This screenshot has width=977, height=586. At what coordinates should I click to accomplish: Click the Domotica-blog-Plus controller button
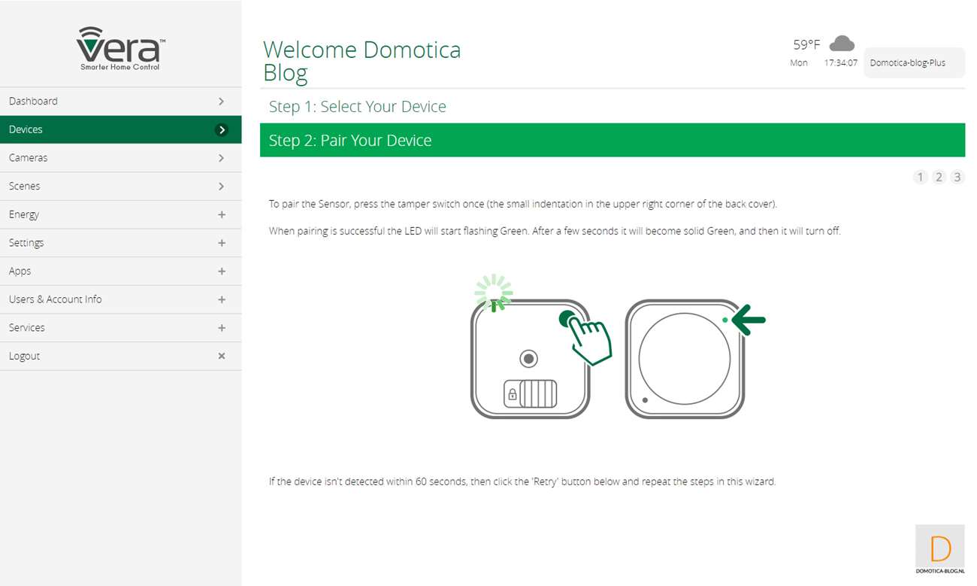point(913,63)
